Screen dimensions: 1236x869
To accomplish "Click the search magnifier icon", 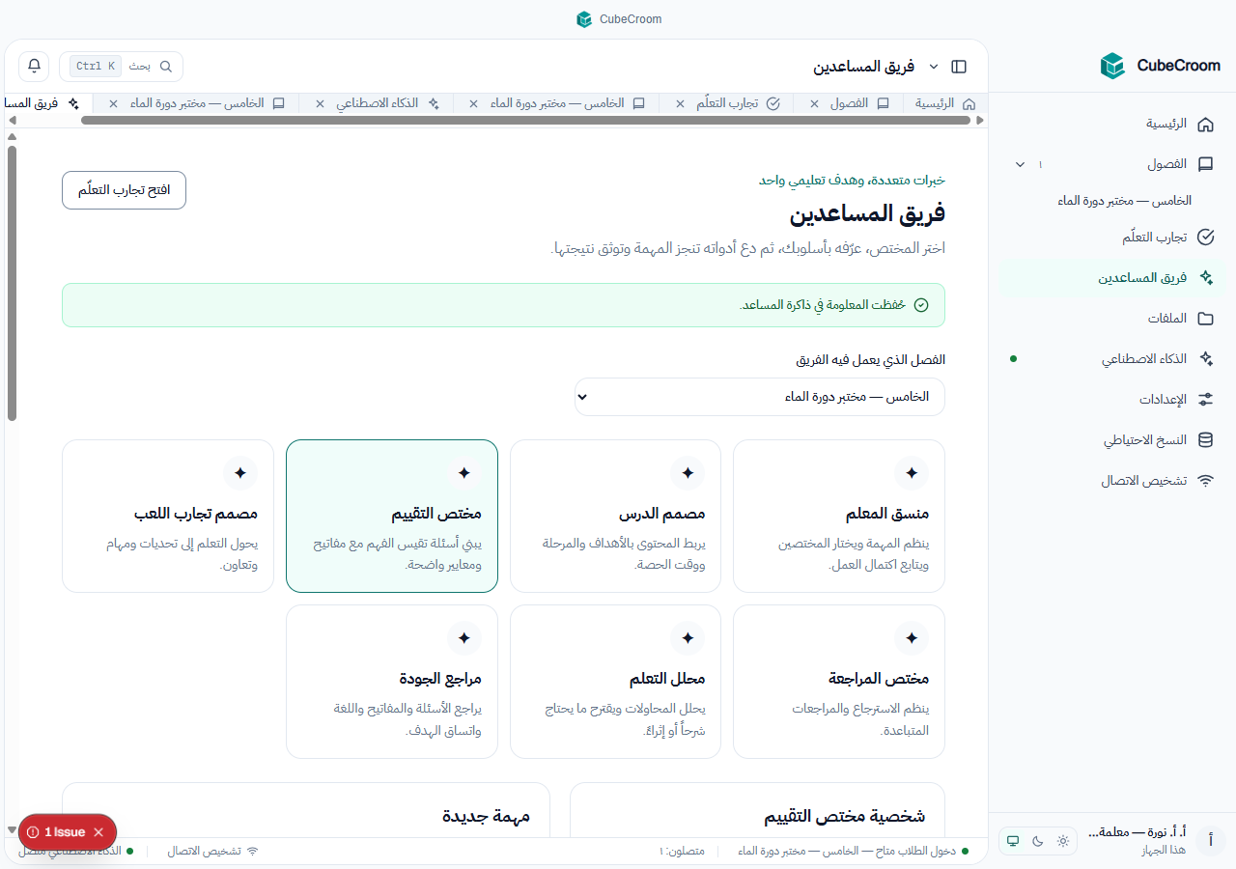I will [166, 67].
